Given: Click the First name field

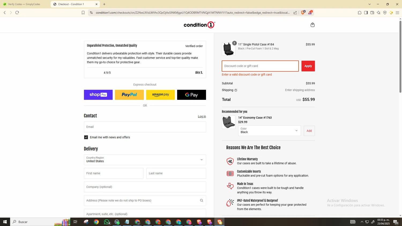Looking at the screenshot, I should [x=114, y=173].
